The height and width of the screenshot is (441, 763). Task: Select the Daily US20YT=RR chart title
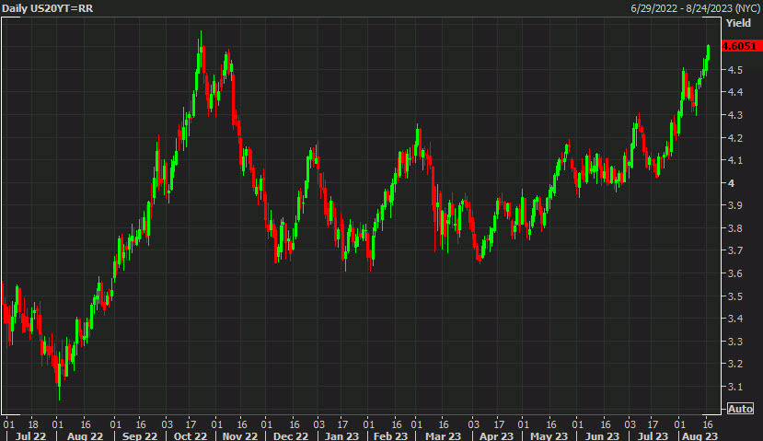[x=47, y=8]
